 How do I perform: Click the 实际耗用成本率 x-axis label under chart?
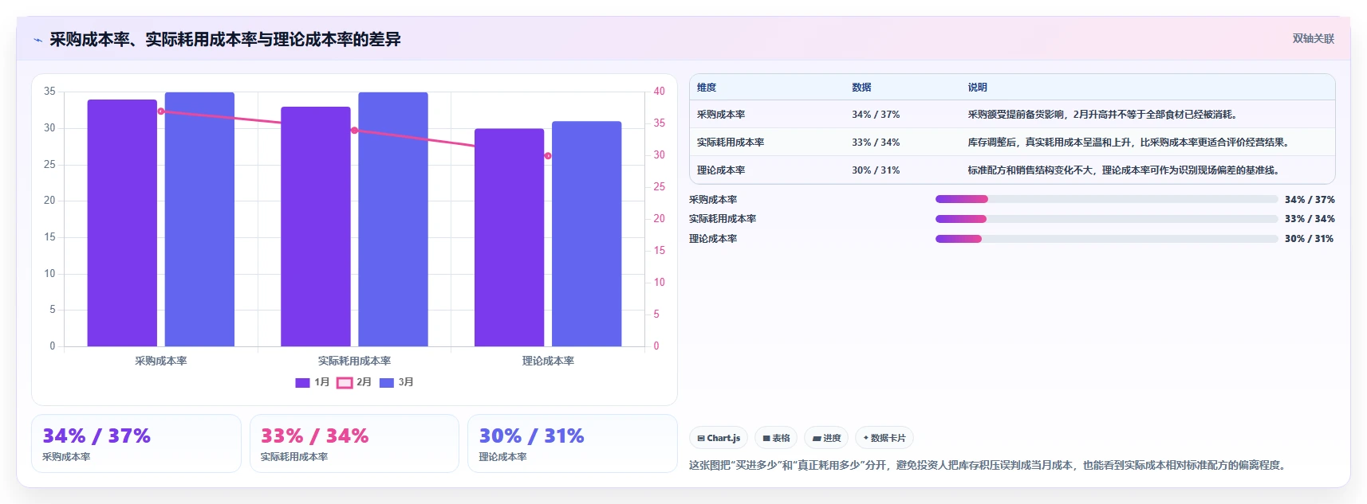tap(354, 361)
